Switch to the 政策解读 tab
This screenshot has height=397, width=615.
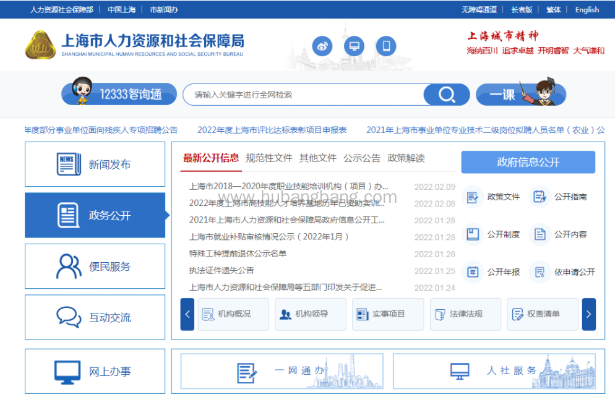[x=406, y=158]
